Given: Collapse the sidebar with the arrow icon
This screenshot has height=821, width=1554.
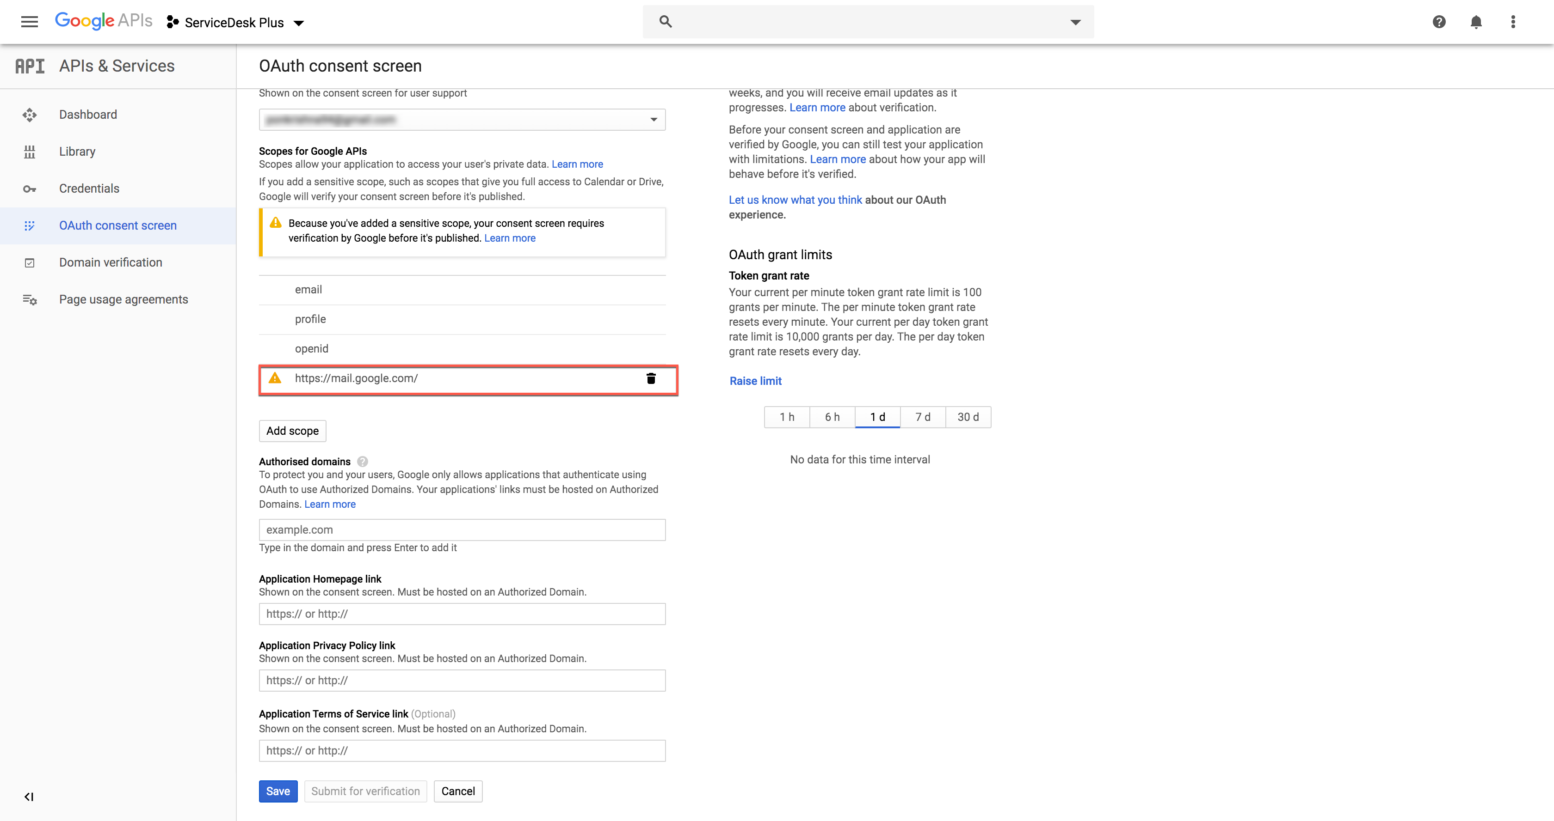Looking at the screenshot, I should click(x=28, y=797).
